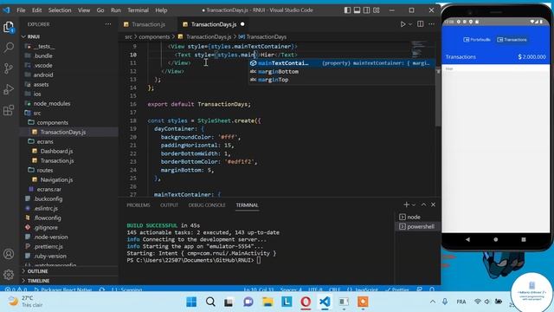Switch to the DEBUG CONSOLE tab
Screen dimensions: 554x312
(x=207, y=205)
